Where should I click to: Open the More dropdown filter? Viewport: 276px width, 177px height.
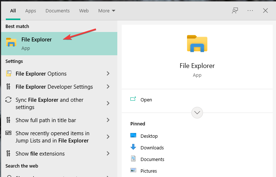(107, 11)
